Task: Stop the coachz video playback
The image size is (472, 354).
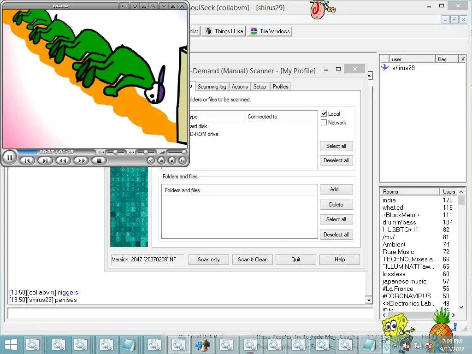Action: 100,161
